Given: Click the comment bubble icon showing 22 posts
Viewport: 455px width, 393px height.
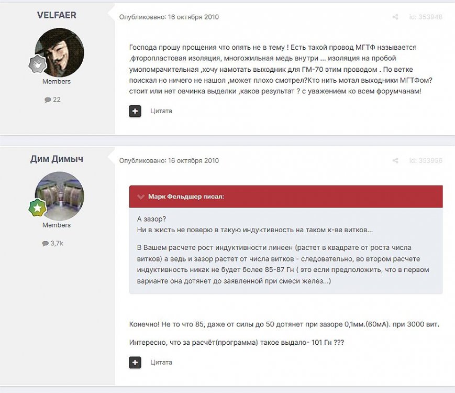Looking at the screenshot, I should coord(48,100).
